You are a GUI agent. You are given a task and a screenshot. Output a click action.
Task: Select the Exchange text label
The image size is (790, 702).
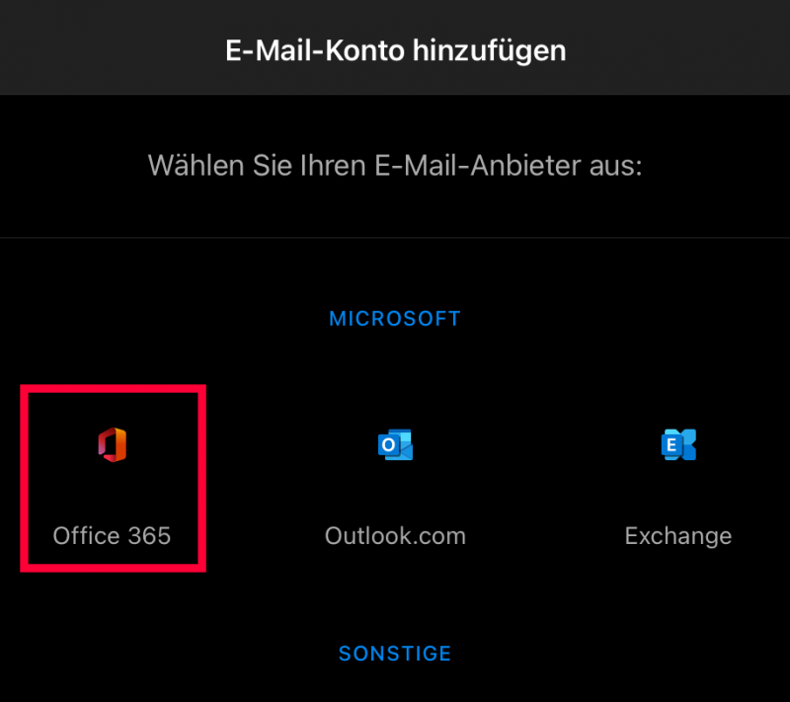(x=678, y=535)
